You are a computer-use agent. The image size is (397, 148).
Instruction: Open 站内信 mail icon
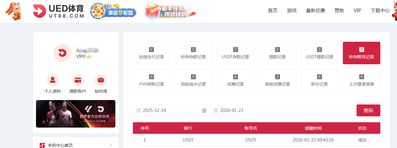[x=101, y=80]
